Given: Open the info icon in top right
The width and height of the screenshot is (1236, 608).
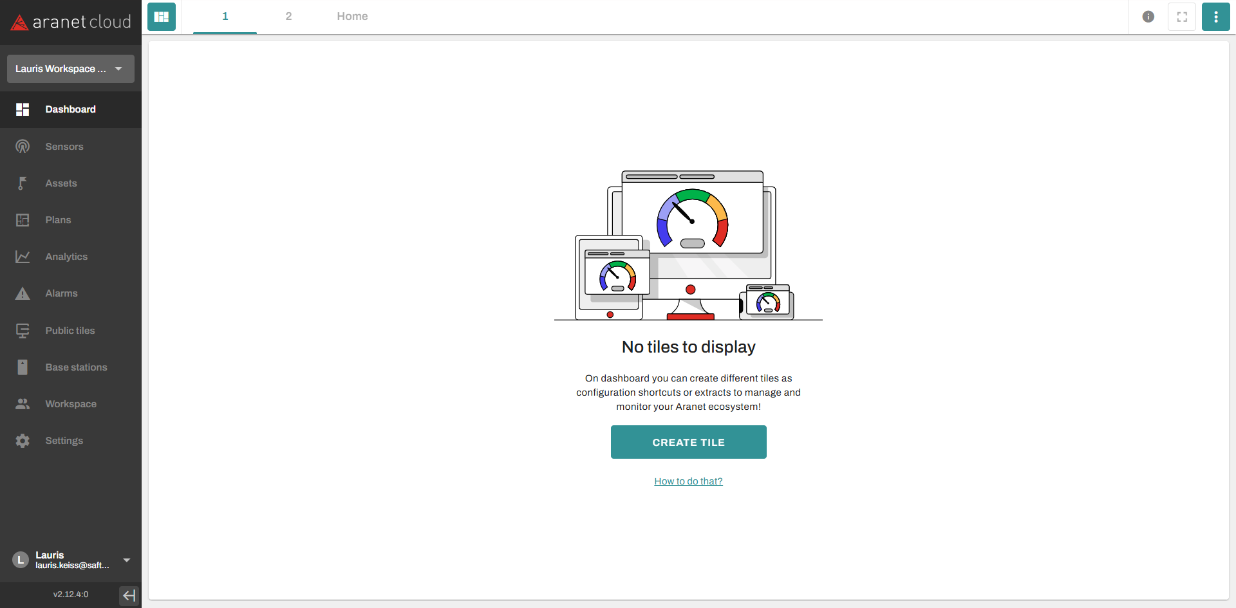Looking at the screenshot, I should pos(1148,17).
